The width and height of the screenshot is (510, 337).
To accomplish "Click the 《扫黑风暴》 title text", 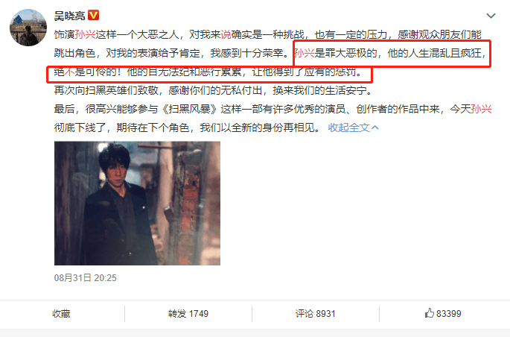I will click(x=189, y=109).
